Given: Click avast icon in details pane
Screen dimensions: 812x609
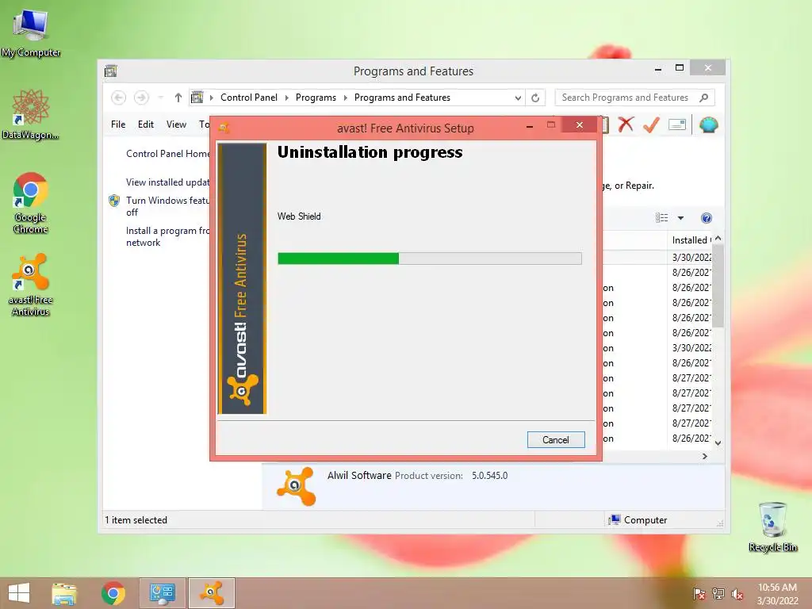Looking at the screenshot, I should (297, 486).
